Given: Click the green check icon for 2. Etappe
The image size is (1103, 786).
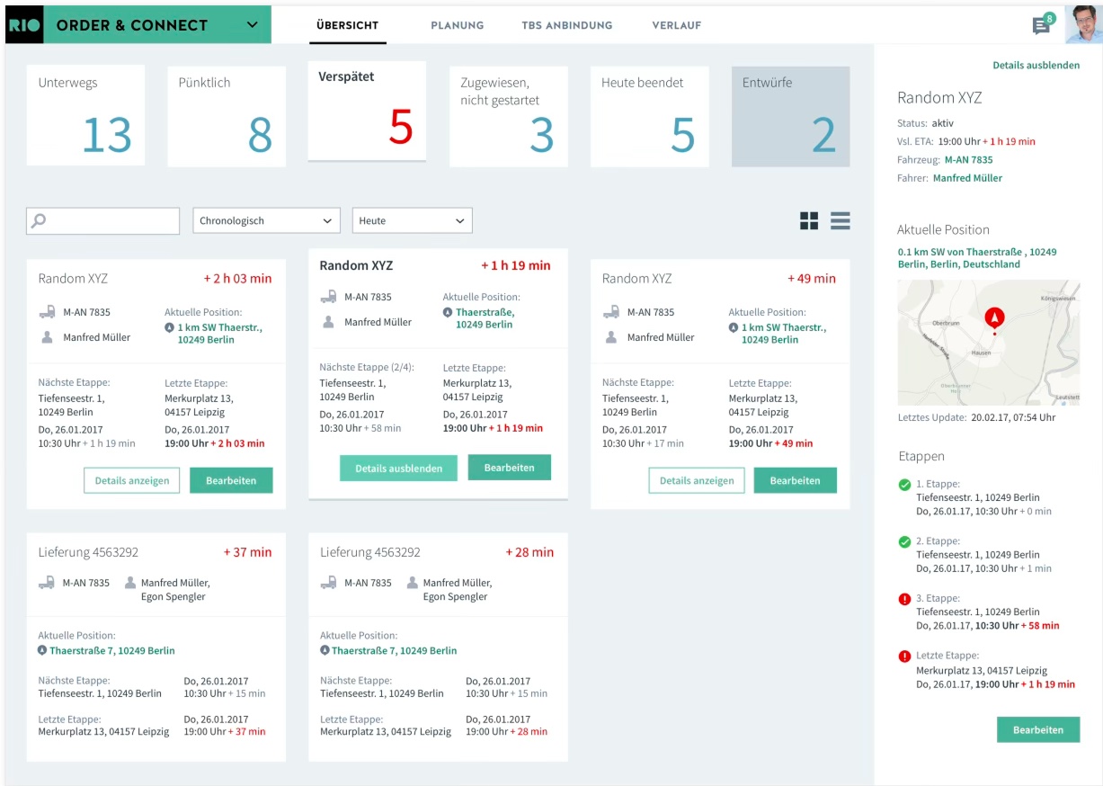Looking at the screenshot, I should 904,542.
